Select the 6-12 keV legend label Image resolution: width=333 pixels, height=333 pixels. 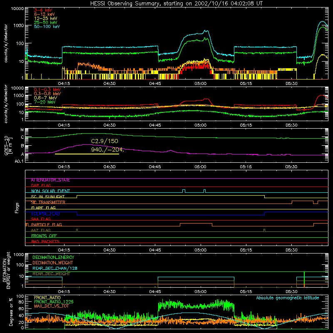tap(44, 14)
